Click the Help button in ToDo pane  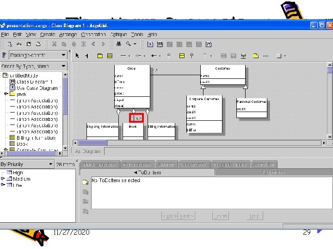pyautogui.click(x=254, y=216)
